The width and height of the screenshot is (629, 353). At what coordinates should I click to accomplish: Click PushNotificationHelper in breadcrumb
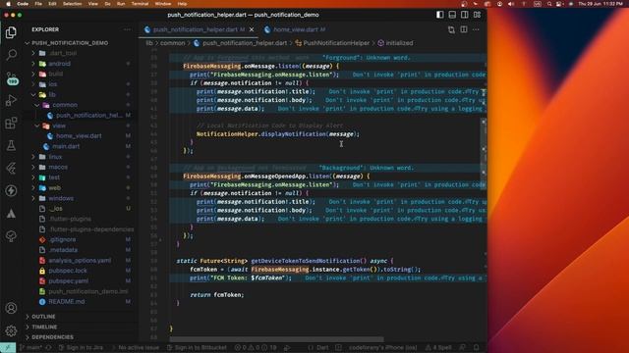pos(336,43)
